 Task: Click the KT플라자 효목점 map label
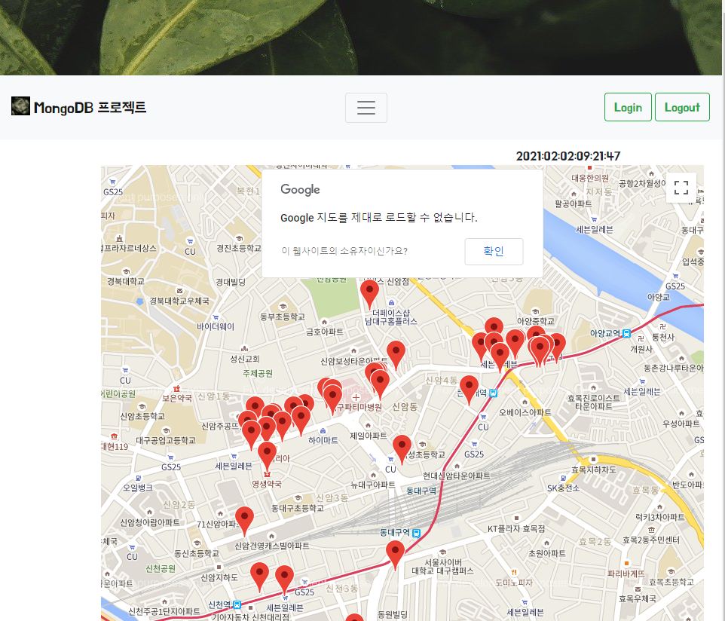(x=516, y=528)
